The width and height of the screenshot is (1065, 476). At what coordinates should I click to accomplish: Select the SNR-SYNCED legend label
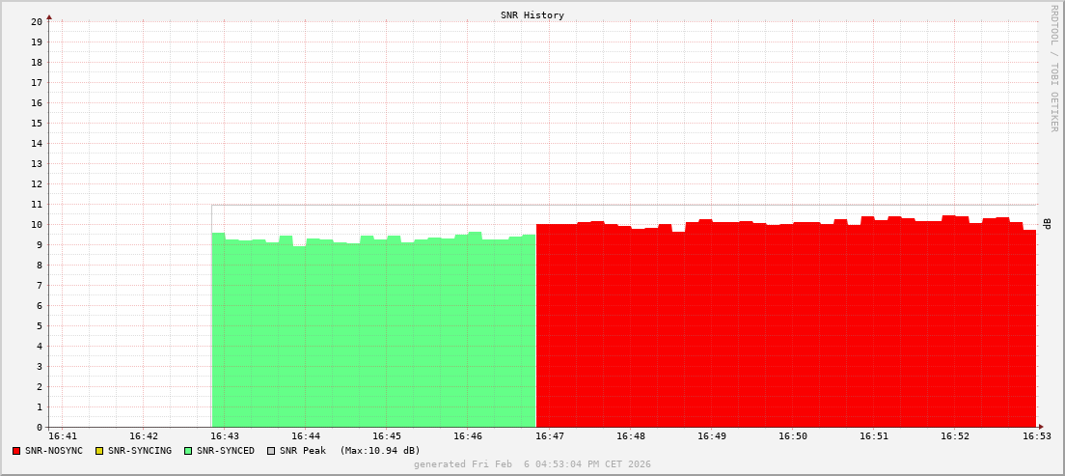(x=225, y=451)
